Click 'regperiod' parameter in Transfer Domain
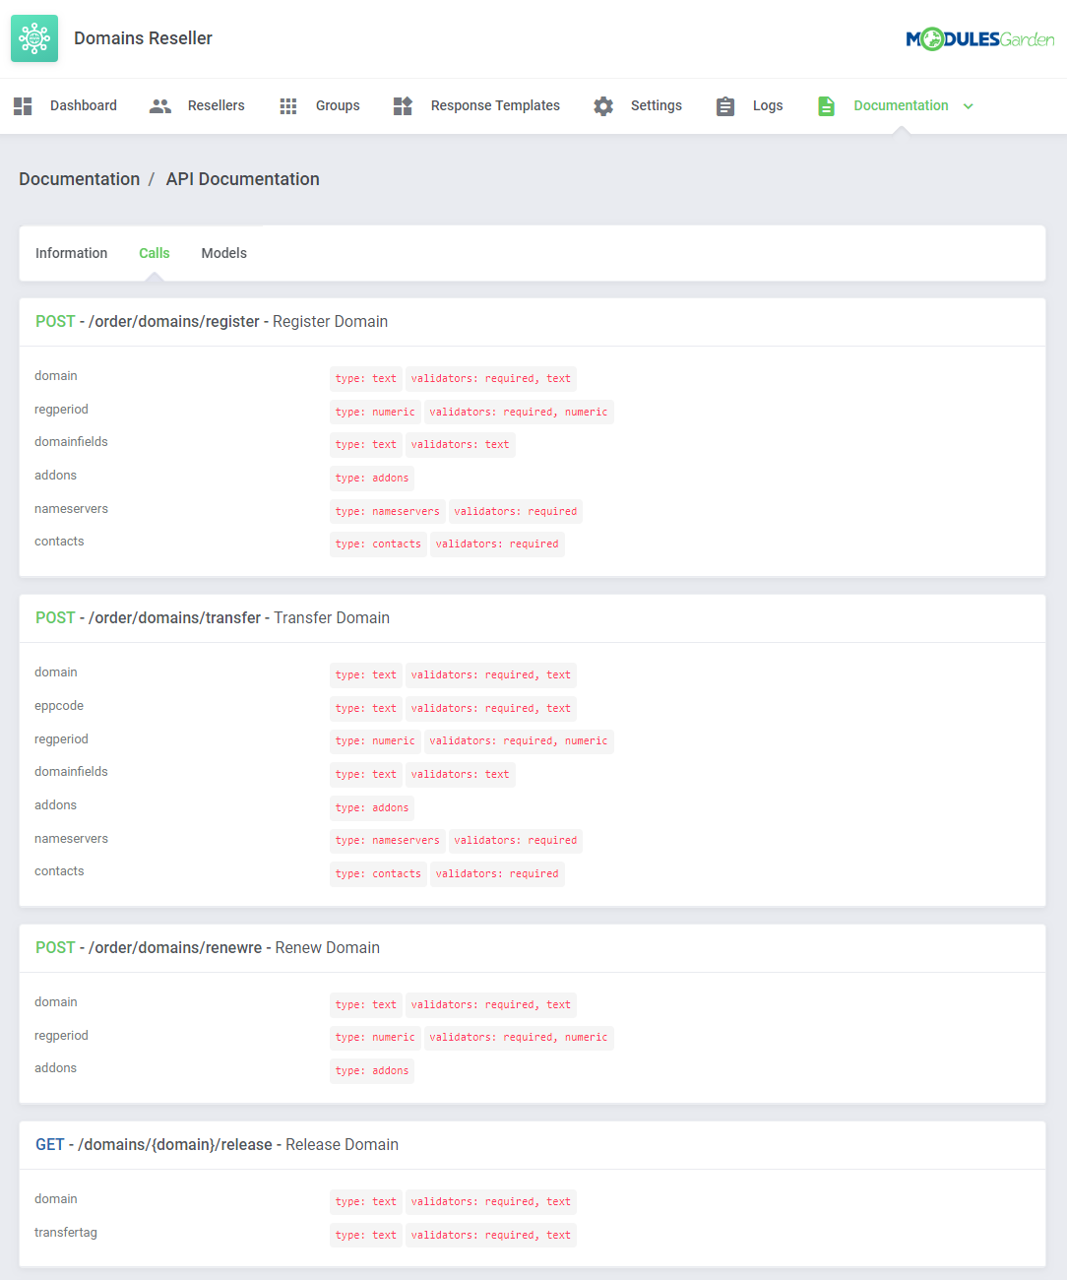Screen dimensions: 1067x1280 click(61, 739)
